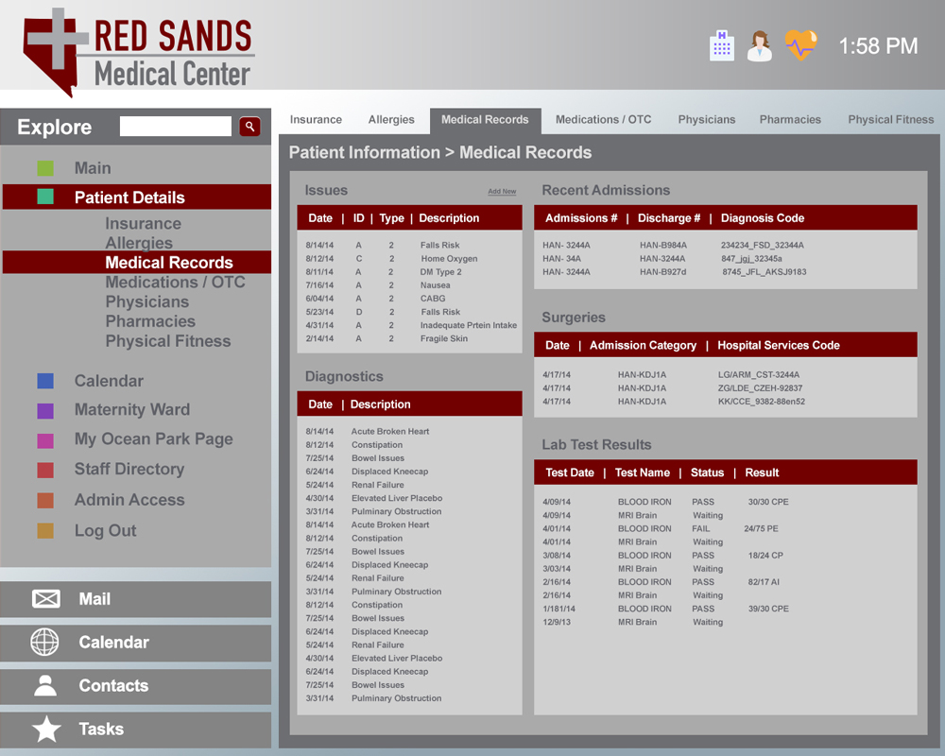Viewport: 945px width, 756px height.
Task: Click the orange heartbeat icon
Action: (x=799, y=45)
